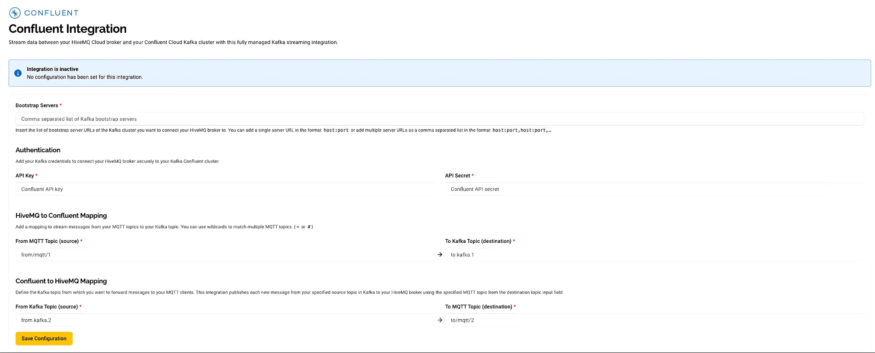875x353 pixels.
Task: Click the 'Integration is inactive' banner title
Action: 53,69
